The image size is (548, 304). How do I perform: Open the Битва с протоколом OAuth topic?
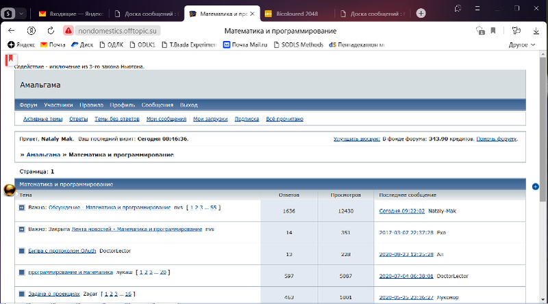tap(62, 251)
